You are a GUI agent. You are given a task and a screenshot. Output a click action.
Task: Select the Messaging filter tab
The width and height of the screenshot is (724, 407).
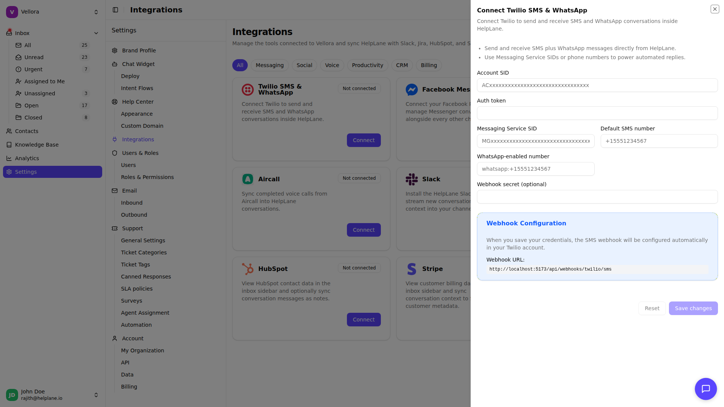click(x=270, y=65)
